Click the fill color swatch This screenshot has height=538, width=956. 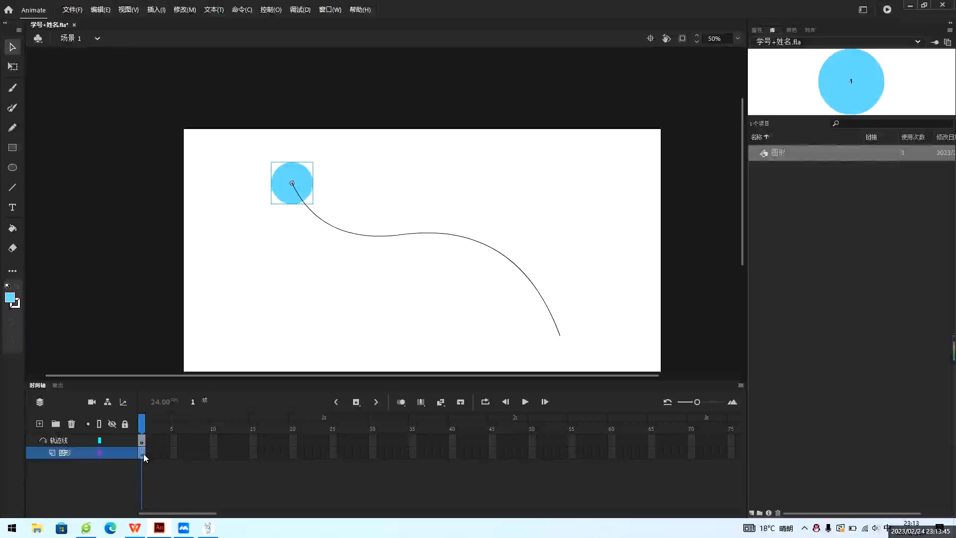click(9, 297)
